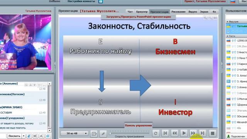Select the Презентация tab
This screenshot has height=139, width=247.
(159, 12)
